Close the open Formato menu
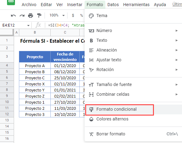This screenshot has width=182, height=143. point(95,5)
